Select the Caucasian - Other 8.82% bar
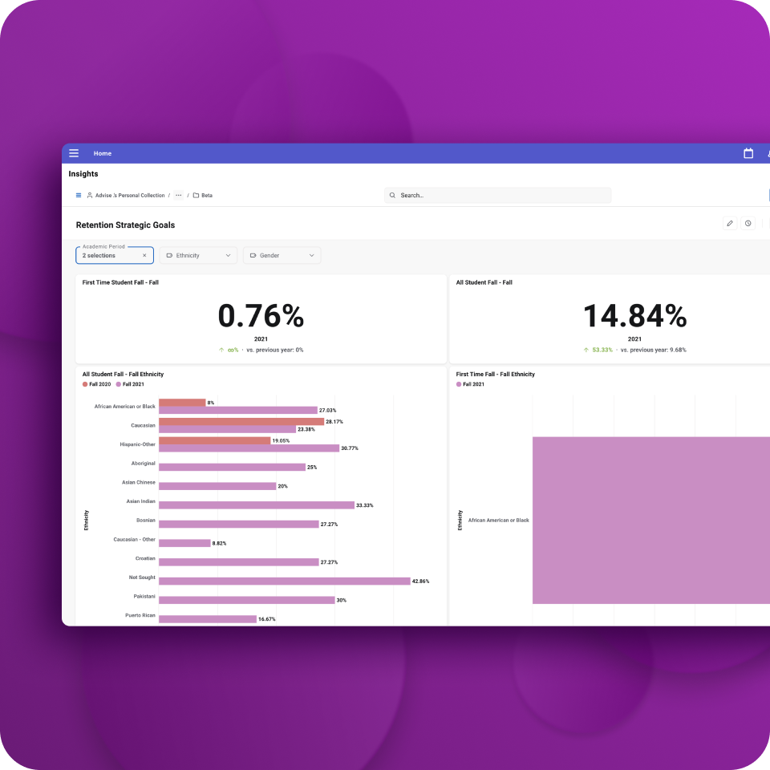Screen dimensions: 770x770 [184, 543]
